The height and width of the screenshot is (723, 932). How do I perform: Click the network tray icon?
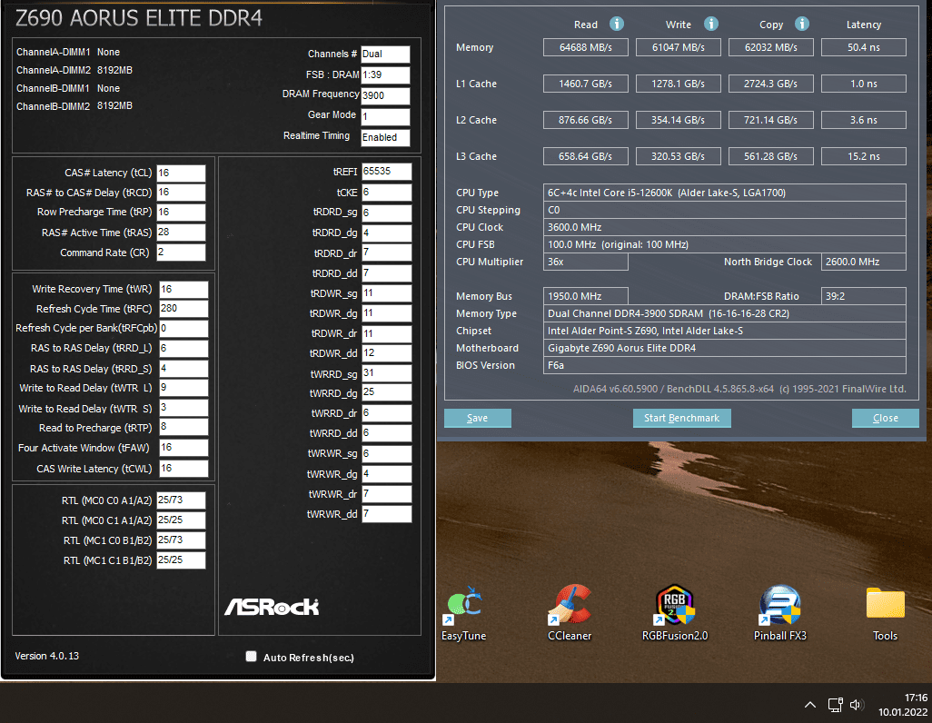tap(835, 705)
